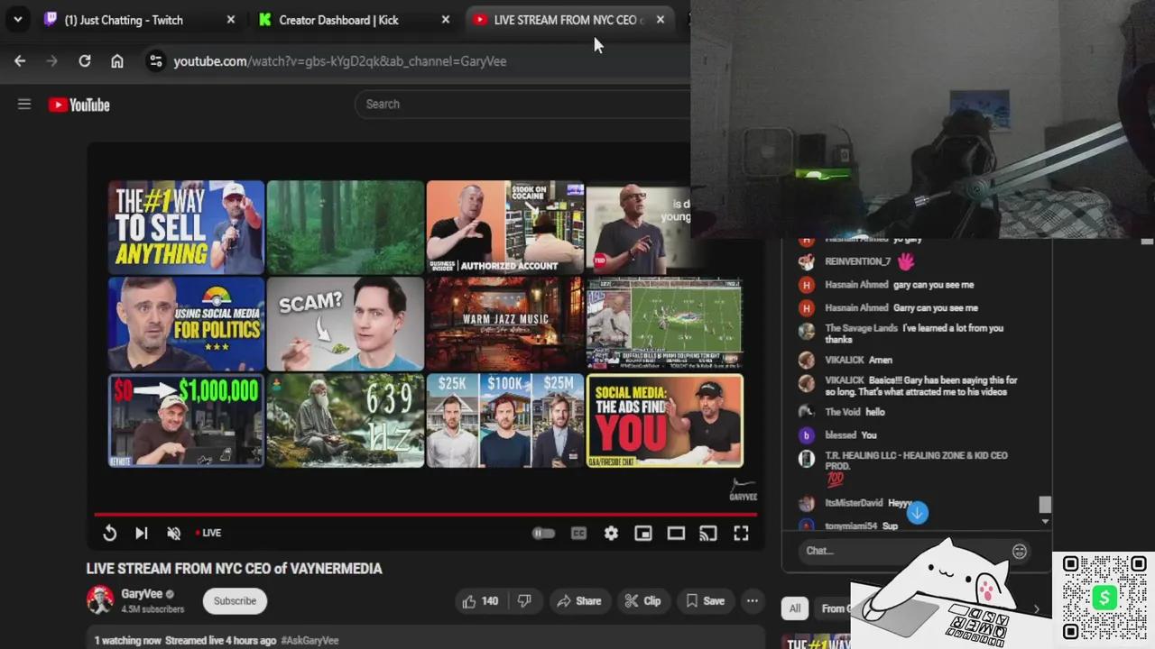Enter fullscreen mode
The image size is (1155, 649).
741,533
